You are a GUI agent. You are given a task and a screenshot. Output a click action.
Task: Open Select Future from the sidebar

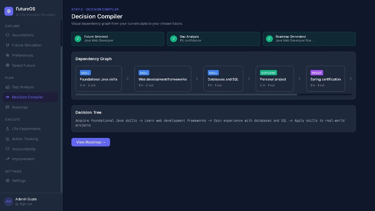[30, 65]
